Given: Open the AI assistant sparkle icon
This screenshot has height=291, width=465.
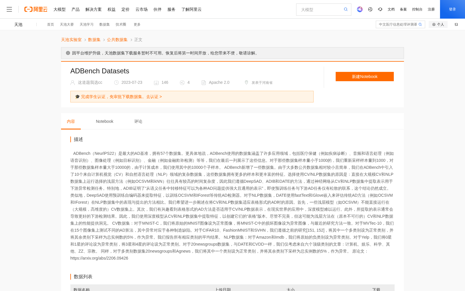Looking at the screenshot, I should tap(360, 9).
